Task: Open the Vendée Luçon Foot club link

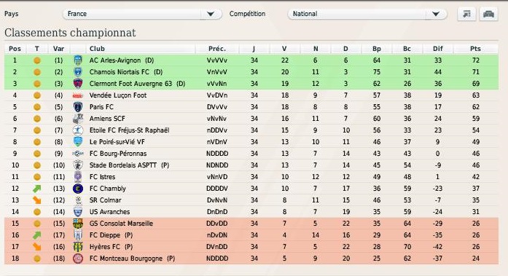Action: coord(118,95)
